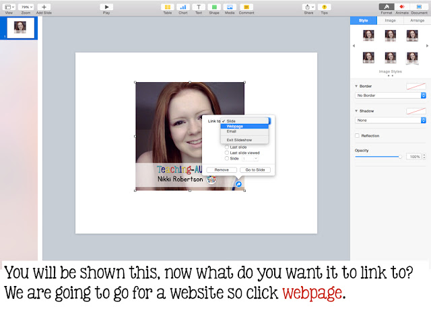The width and height of the screenshot is (431, 323).
Task: Choose Webpage in Link to menu
Action: [x=244, y=127]
